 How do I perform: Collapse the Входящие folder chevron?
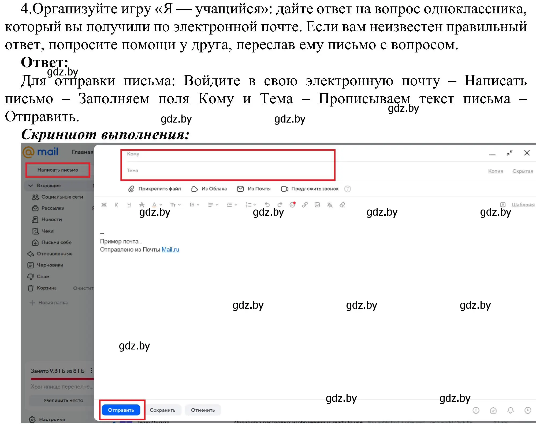click(x=31, y=185)
